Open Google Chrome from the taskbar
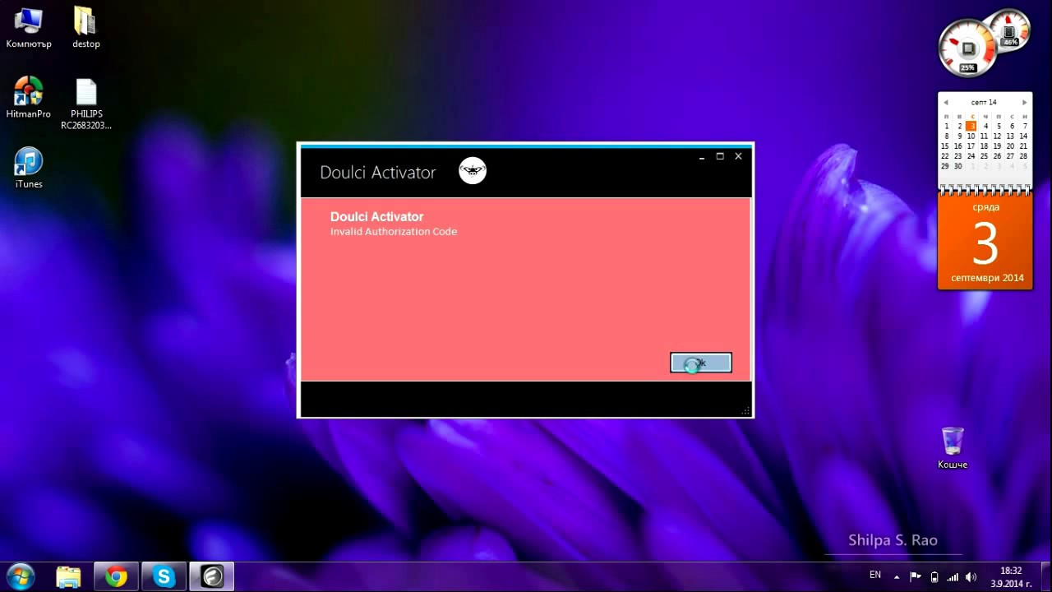Image resolution: width=1052 pixels, height=592 pixels. pos(116,577)
